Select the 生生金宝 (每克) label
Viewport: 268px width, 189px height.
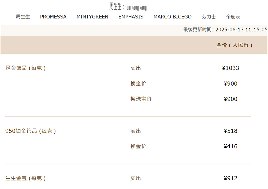(x=25, y=178)
